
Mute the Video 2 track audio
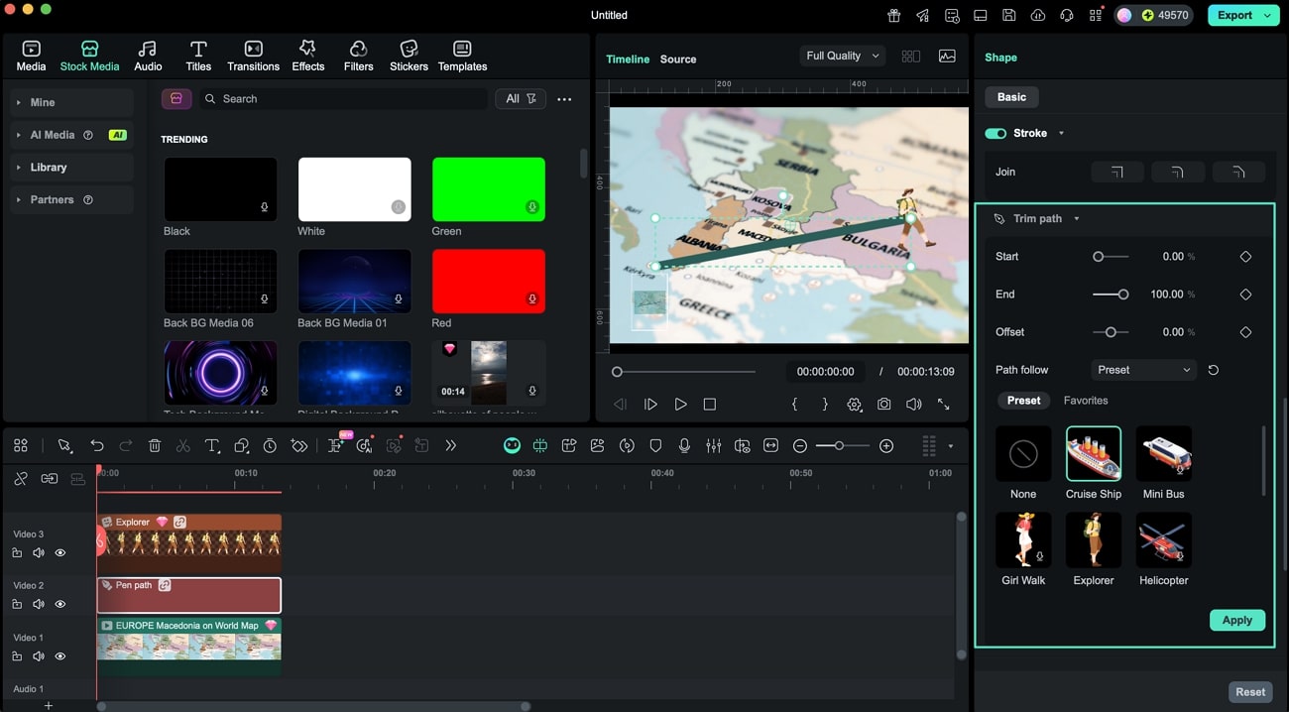tap(39, 604)
